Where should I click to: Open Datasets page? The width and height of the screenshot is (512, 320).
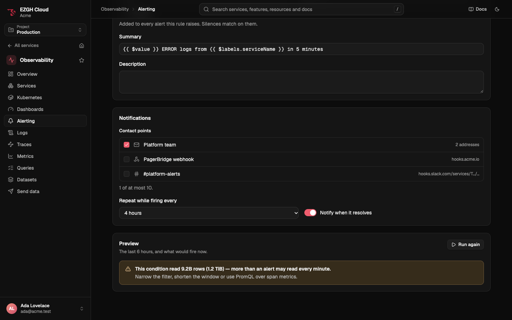pyautogui.click(x=45, y=180)
